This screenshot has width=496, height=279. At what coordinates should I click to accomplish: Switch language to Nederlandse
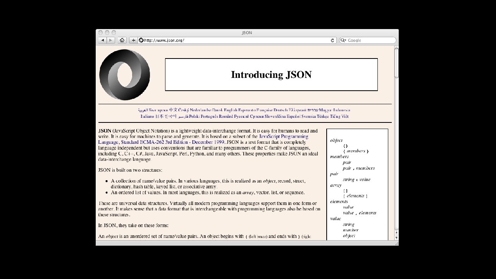(x=200, y=110)
